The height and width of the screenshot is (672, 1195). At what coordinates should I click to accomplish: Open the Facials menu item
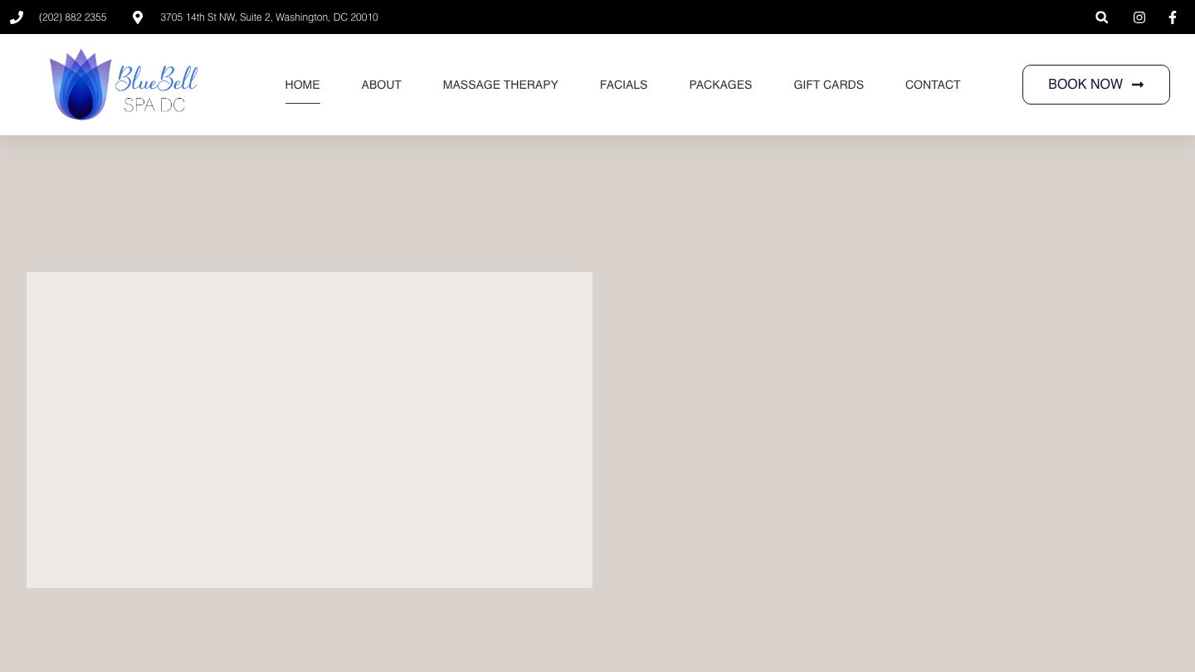pyautogui.click(x=623, y=85)
